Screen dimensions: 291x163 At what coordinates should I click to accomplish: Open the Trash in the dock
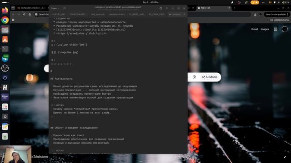[x=5, y=136]
